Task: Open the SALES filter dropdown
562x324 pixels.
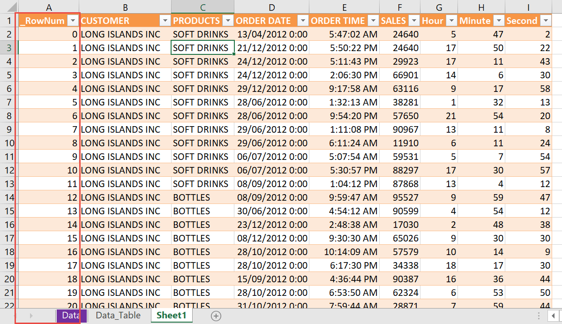Action: (x=414, y=21)
